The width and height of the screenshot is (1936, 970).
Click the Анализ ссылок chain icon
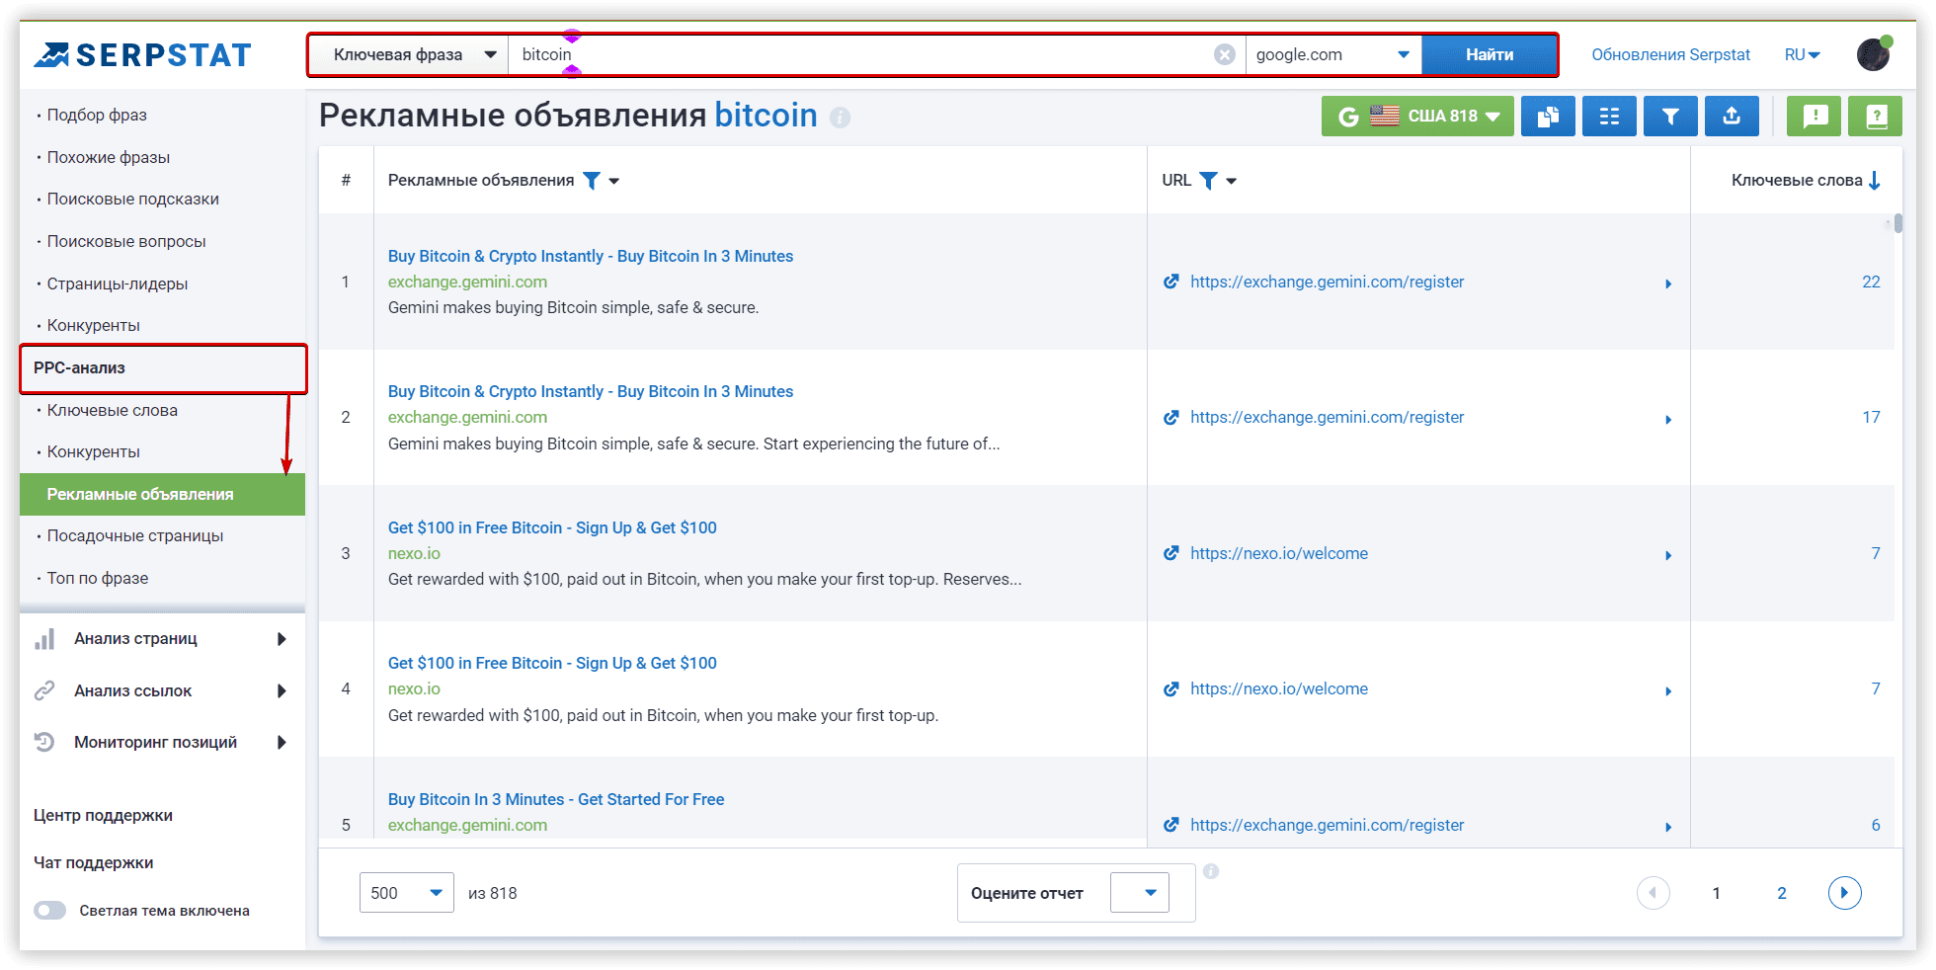(x=44, y=690)
